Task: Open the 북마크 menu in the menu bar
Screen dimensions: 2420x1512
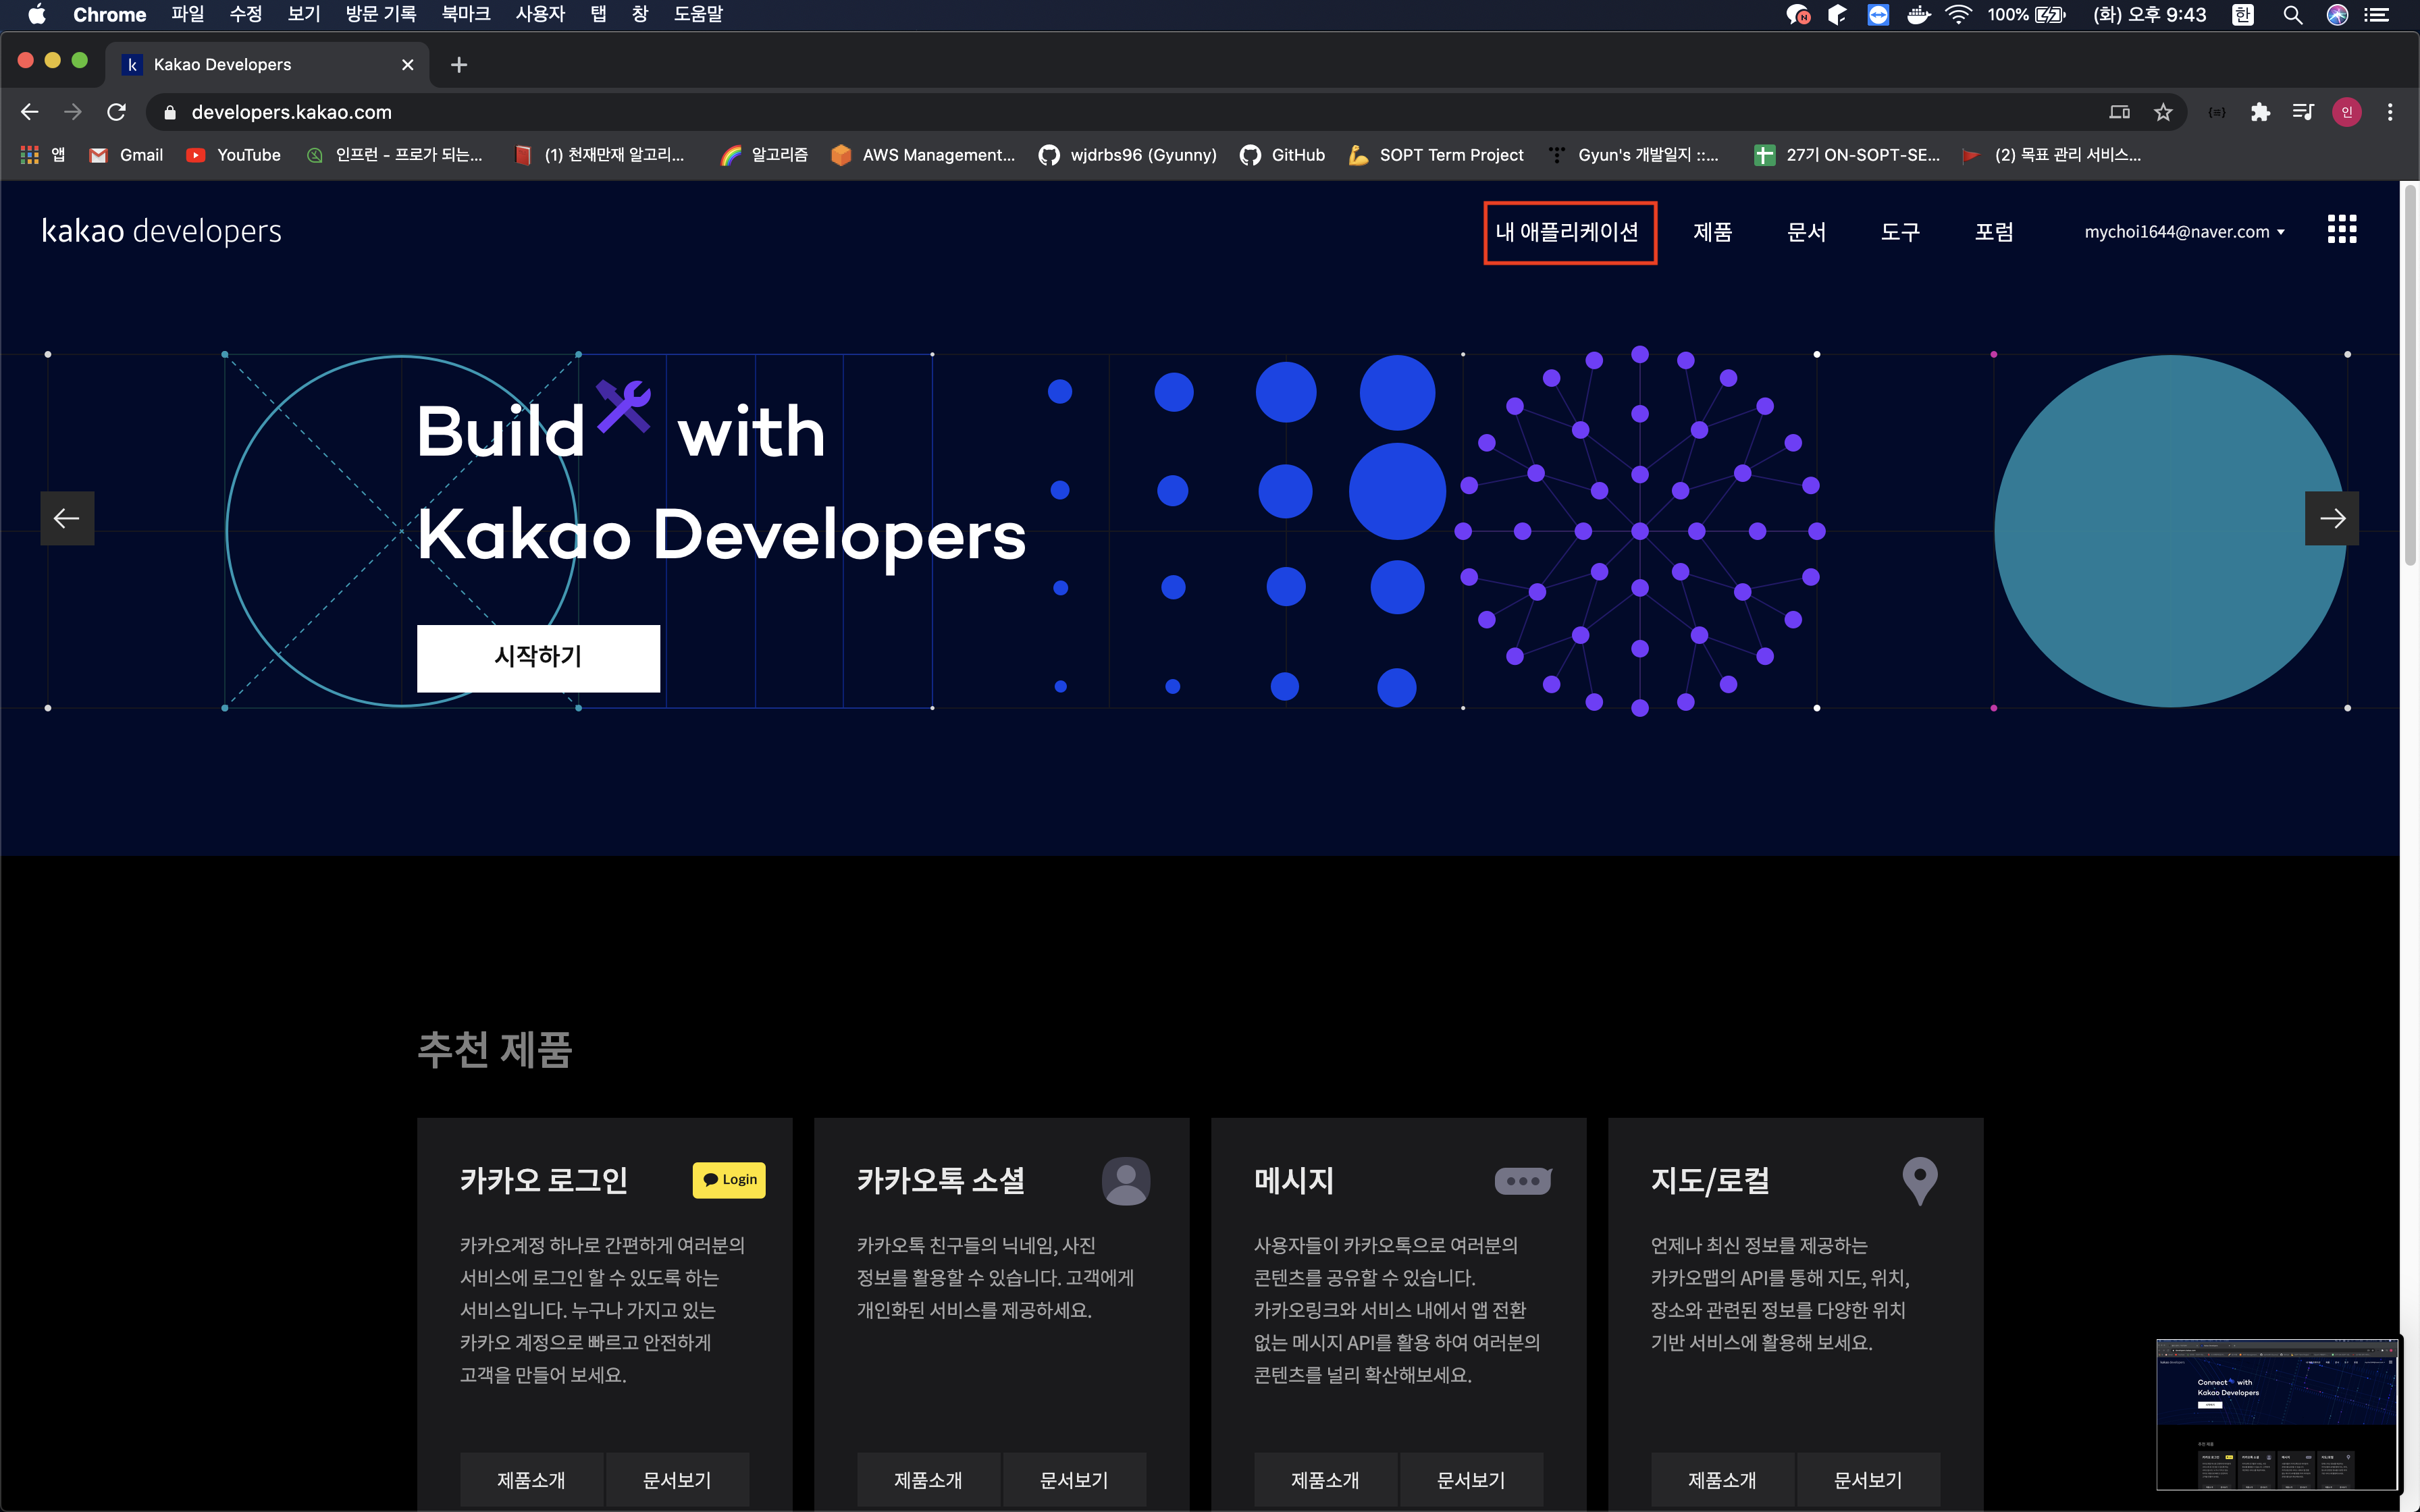Action: (x=465, y=14)
